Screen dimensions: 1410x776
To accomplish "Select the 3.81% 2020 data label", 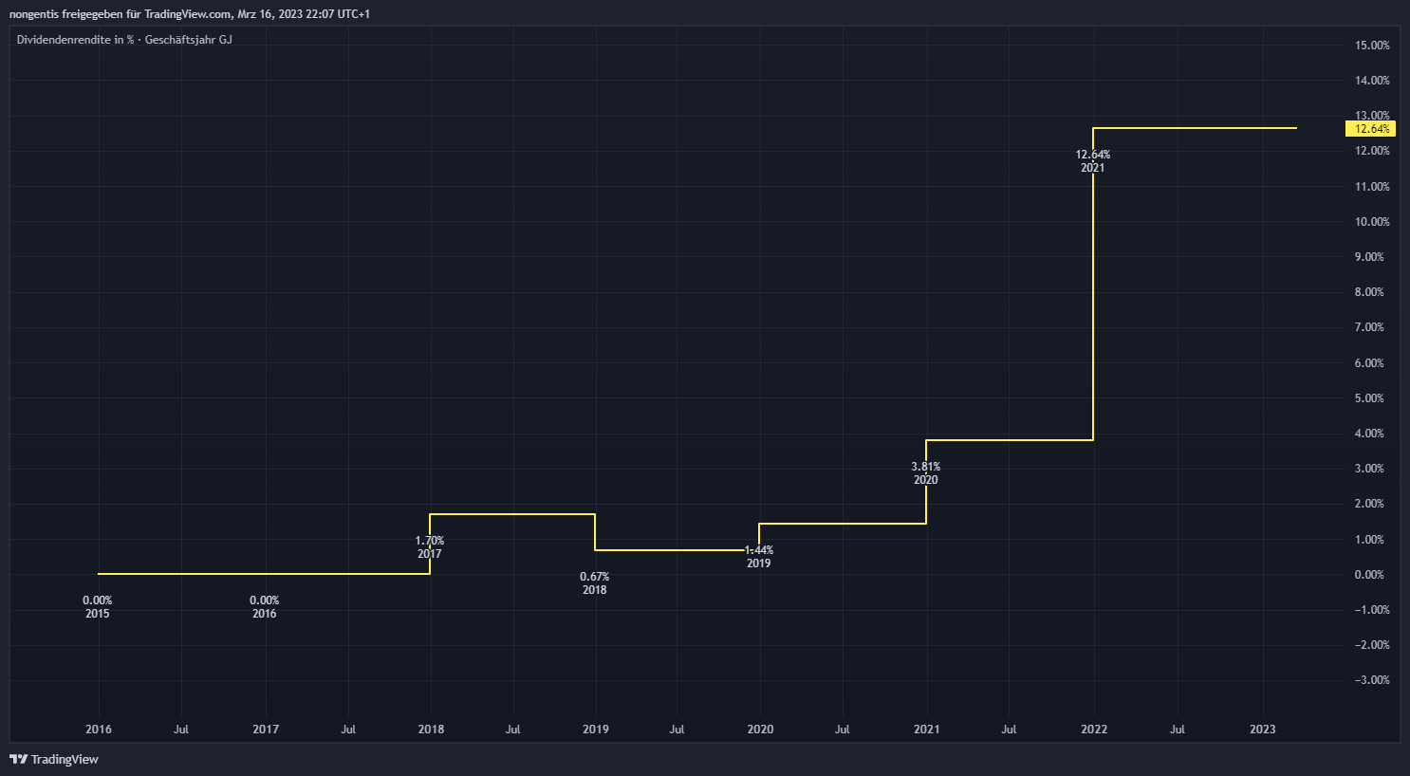I will (x=925, y=473).
